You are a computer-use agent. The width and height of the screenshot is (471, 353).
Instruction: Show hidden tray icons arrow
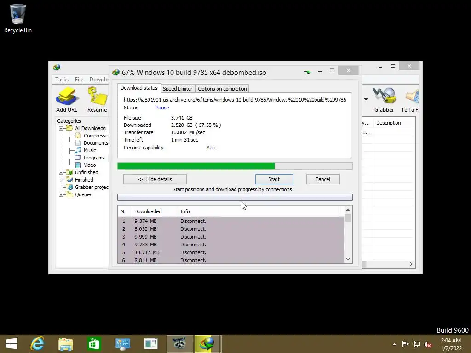(394, 344)
